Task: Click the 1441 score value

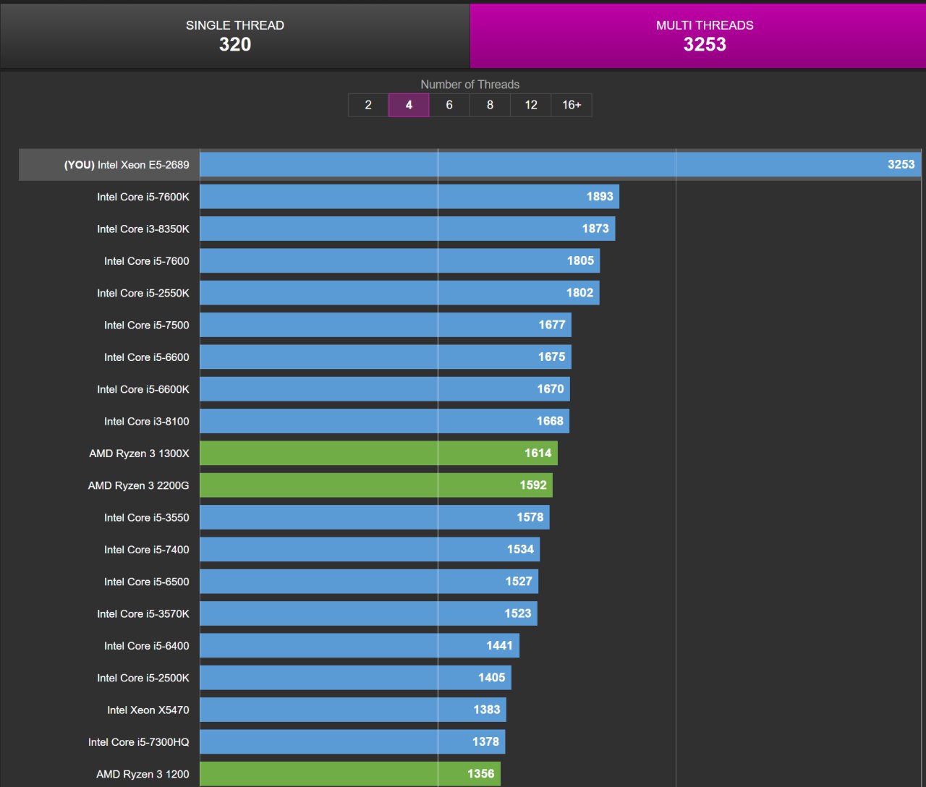Action: pyautogui.click(x=499, y=645)
